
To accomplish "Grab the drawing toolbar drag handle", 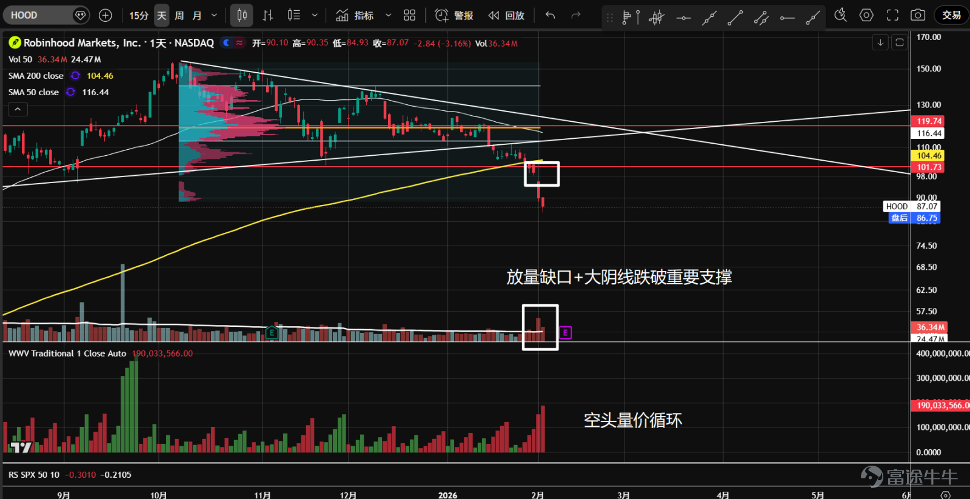I will click(610, 18).
